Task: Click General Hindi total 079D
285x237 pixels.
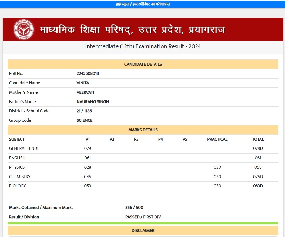Action: coord(258,148)
